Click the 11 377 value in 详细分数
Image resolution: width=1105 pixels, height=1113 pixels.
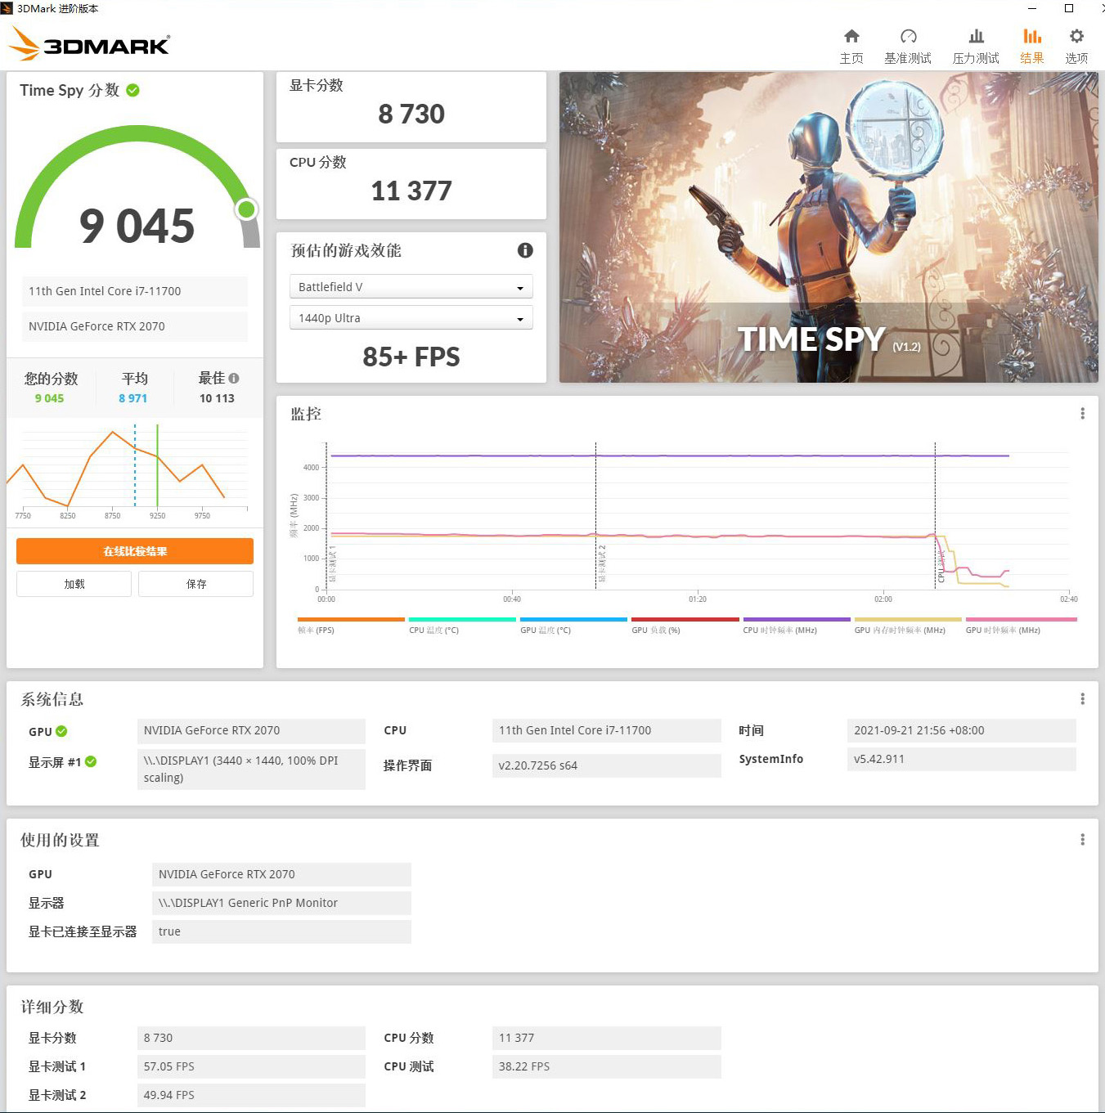[x=606, y=1038]
